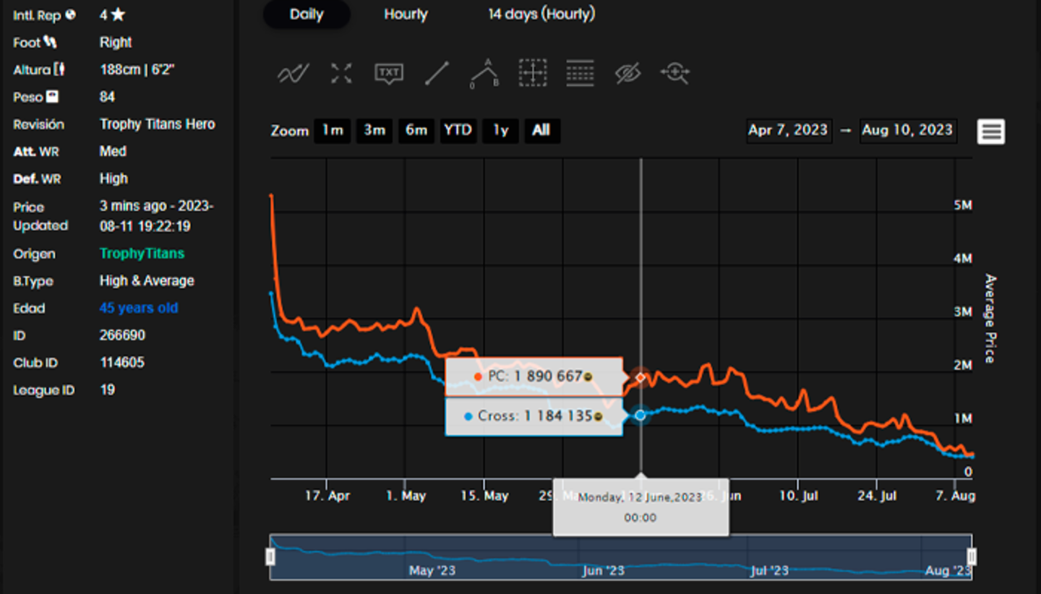Switch to the Daily tab
The image size is (1041, 594).
307,14
